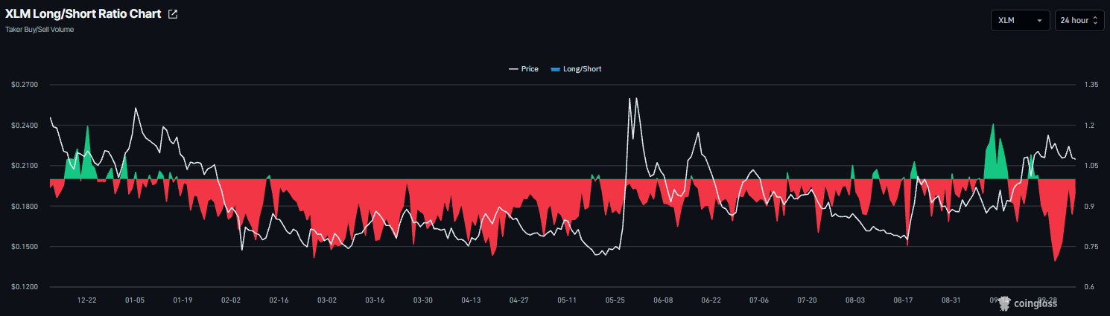Click the 0.6 ratio axis label
1110x316 pixels.
(x=1089, y=287)
